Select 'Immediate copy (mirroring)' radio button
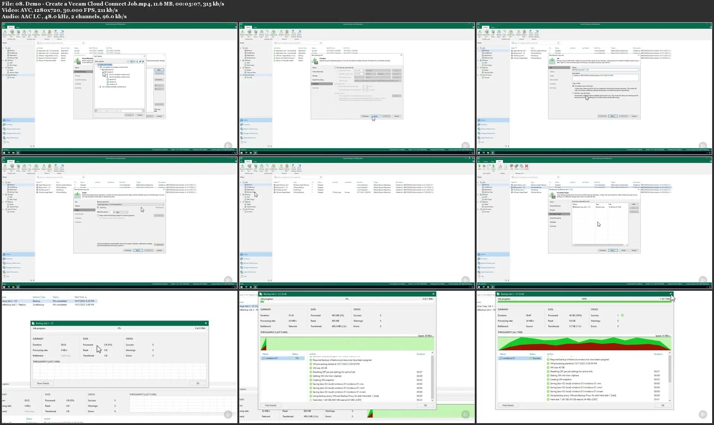The image size is (714, 425). (573, 86)
